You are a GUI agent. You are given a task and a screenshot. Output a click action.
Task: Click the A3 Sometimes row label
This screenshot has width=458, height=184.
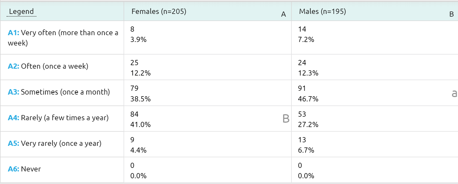(x=59, y=92)
